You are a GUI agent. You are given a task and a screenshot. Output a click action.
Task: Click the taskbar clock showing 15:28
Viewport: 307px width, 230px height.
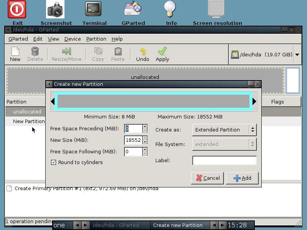(237, 225)
